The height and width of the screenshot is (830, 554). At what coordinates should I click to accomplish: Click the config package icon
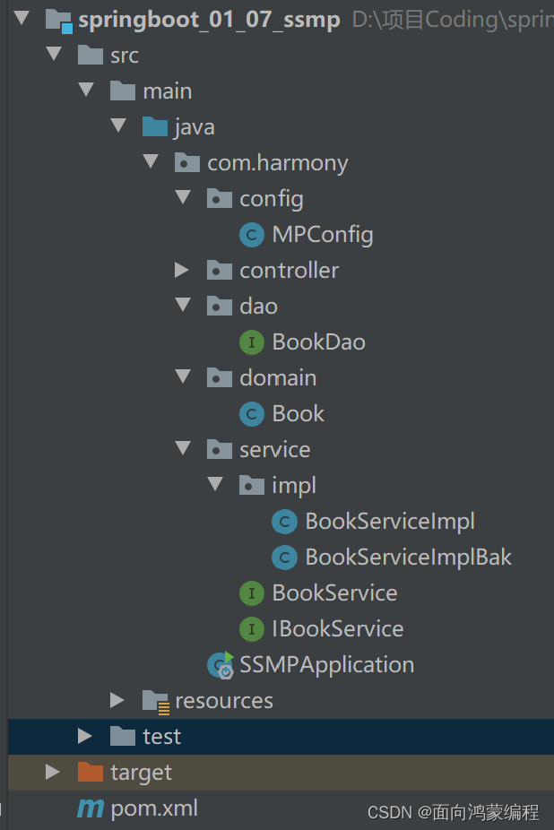tap(219, 198)
